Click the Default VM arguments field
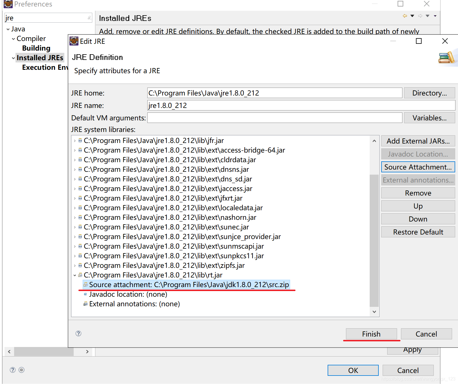Screen dimensions: 458x384 275,118
